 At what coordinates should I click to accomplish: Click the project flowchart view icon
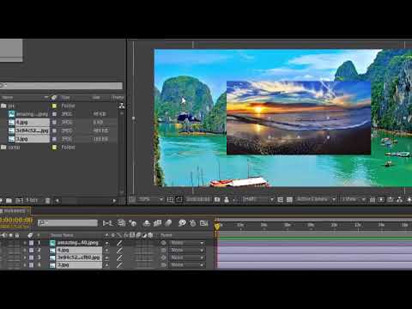click(x=122, y=106)
